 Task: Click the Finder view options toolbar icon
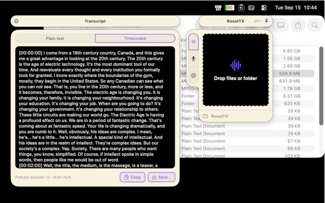pos(281,25)
